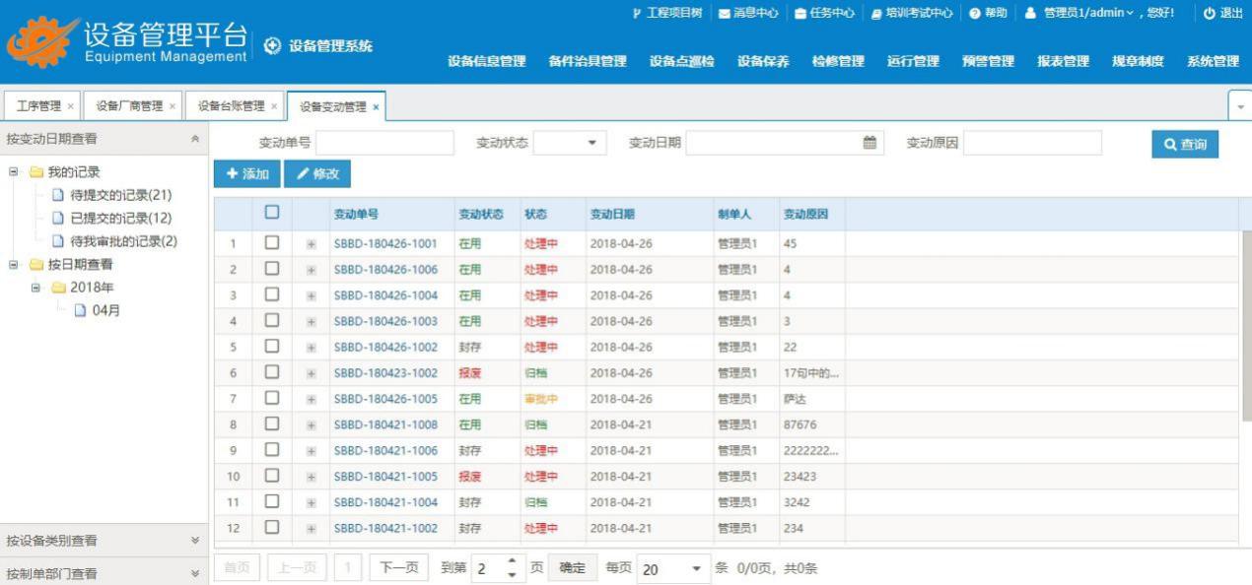The height and width of the screenshot is (585, 1252).
Task: Click the 添加 button
Action: 246,174
